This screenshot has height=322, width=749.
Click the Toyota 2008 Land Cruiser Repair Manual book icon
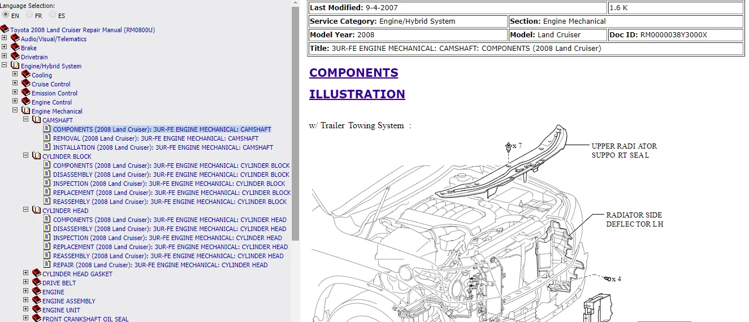point(5,29)
